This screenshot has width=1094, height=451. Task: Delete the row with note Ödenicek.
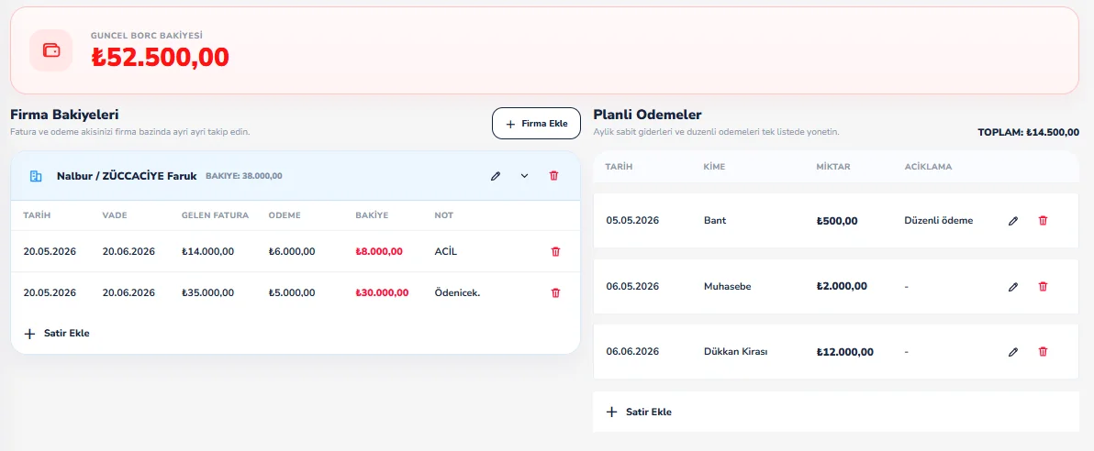(555, 292)
